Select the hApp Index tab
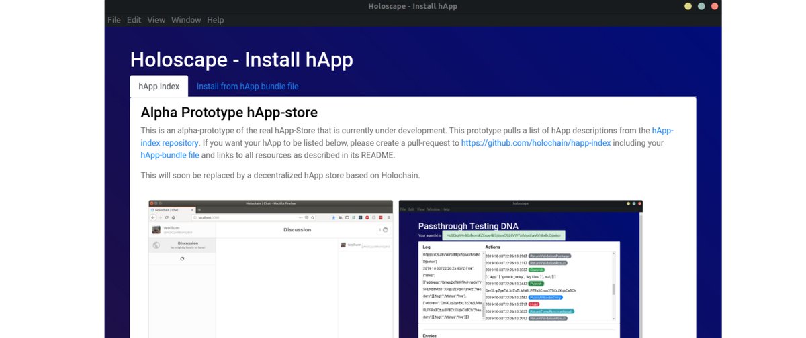The width and height of the screenshot is (806, 338). tap(159, 87)
